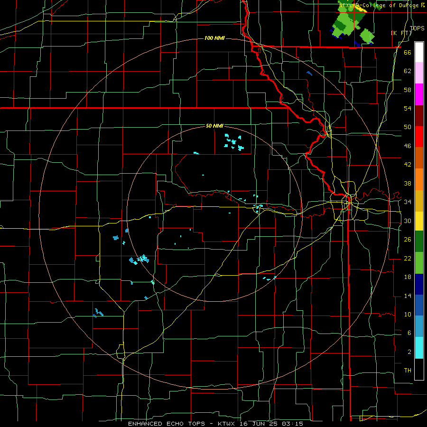This screenshot has height=427, width=427.
Task: Click the 62 scale label
Action: pos(408,71)
